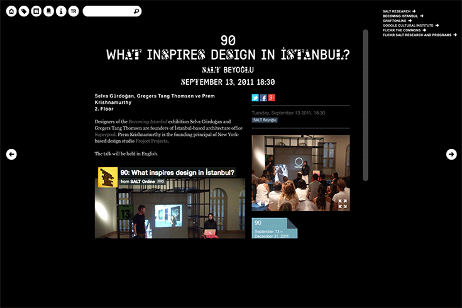Open the blue '90' program card
The height and width of the screenshot is (308, 462).
274,228
